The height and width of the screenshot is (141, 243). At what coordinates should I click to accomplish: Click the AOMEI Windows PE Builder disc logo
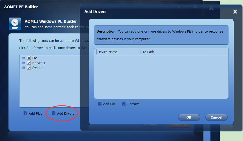(15, 24)
